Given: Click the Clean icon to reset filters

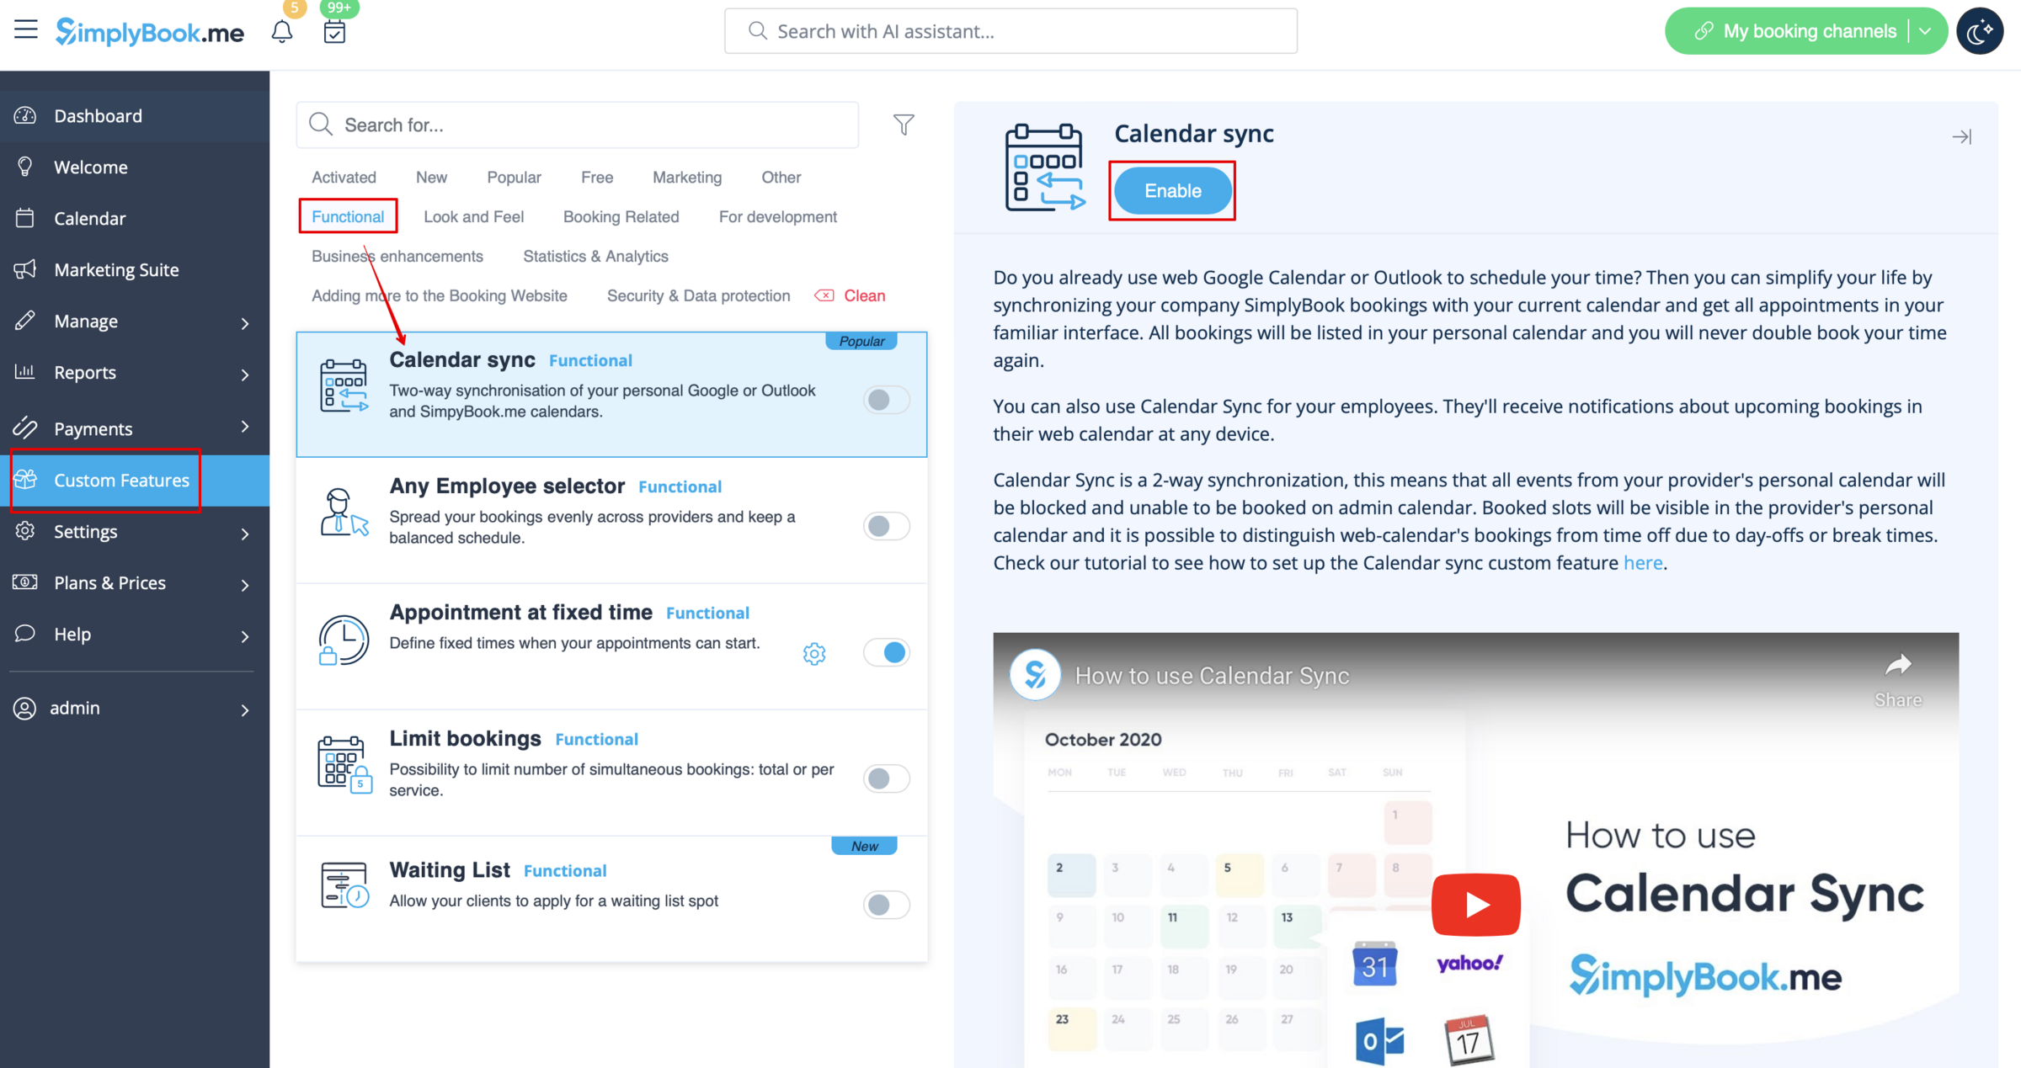Looking at the screenshot, I should coord(826,295).
